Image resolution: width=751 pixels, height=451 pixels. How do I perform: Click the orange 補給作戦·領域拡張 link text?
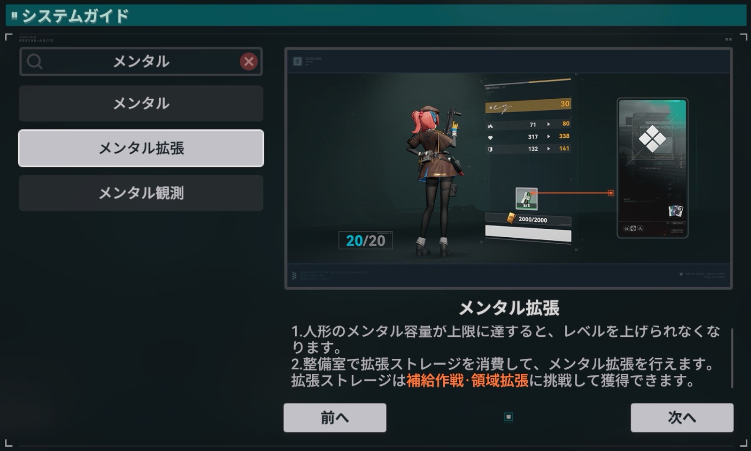click(x=467, y=381)
